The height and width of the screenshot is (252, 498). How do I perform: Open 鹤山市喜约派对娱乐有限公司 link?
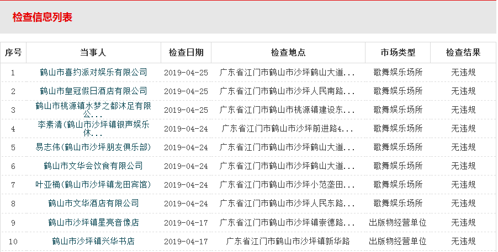click(x=93, y=72)
